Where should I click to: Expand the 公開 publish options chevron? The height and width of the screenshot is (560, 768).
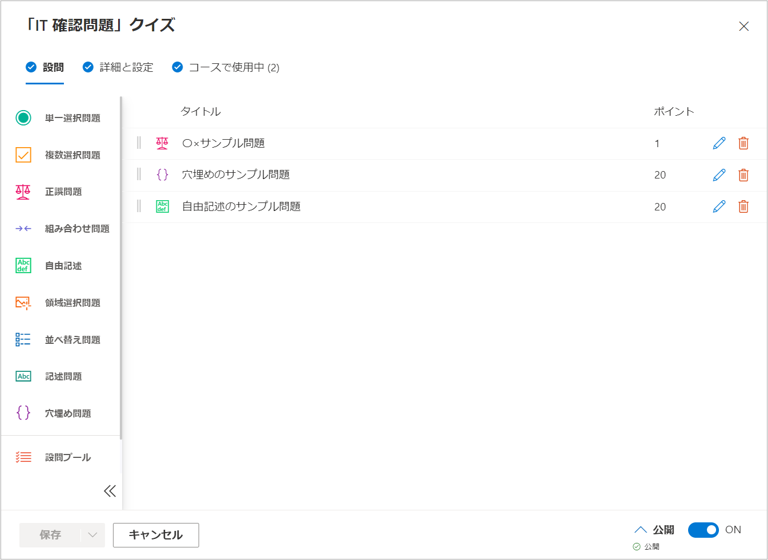point(641,530)
